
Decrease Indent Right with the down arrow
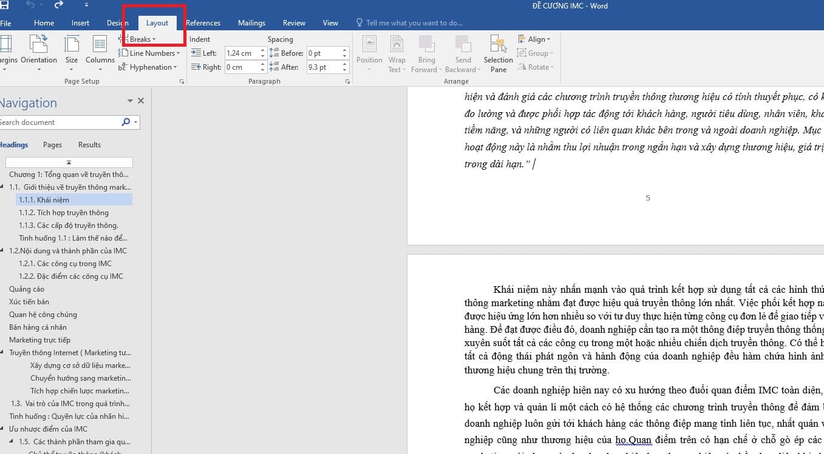click(x=263, y=70)
